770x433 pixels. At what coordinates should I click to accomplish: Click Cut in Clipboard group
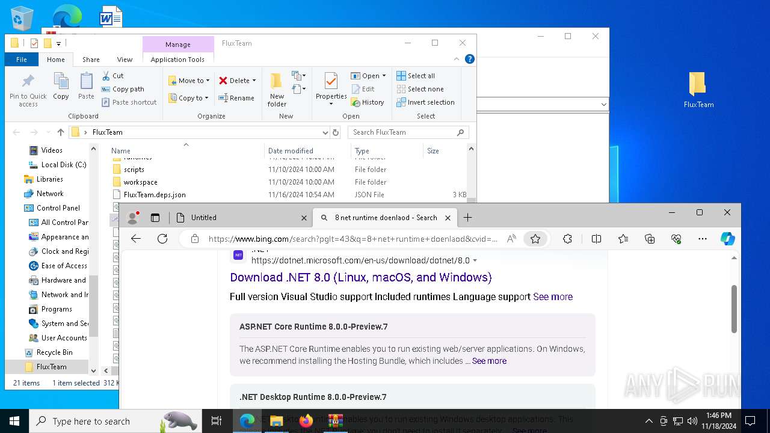coord(113,76)
